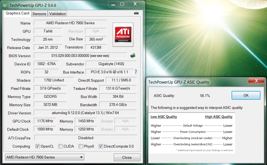Click the Memory Size value 3072 MB

[50, 105]
